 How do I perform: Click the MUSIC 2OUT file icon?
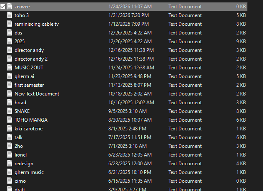(10, 68)
